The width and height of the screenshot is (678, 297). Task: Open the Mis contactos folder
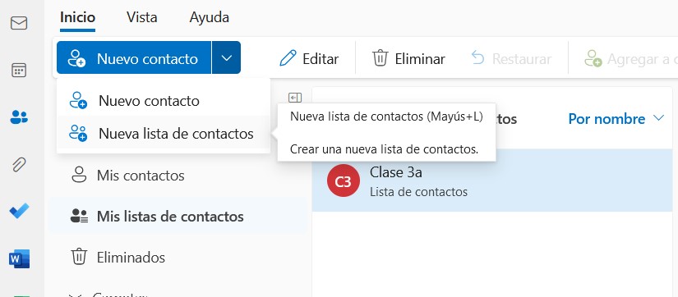[178, 176]
